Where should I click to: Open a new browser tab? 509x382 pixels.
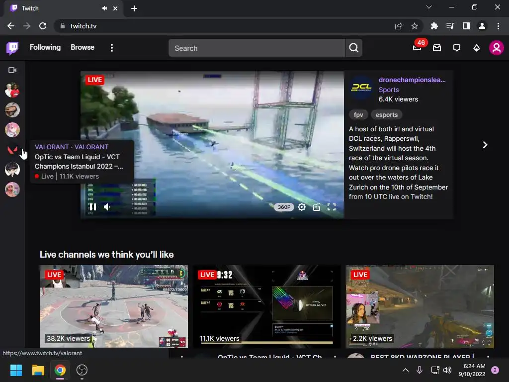(x=134, y=8)
